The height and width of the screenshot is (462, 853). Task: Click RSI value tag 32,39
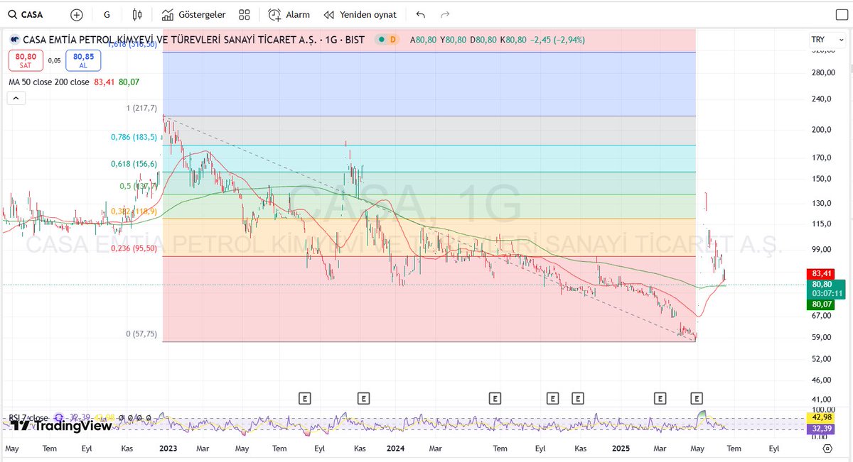tap(820, 429)
